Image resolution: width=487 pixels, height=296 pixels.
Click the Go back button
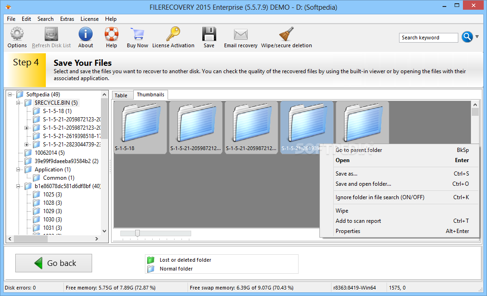[54, 263]
